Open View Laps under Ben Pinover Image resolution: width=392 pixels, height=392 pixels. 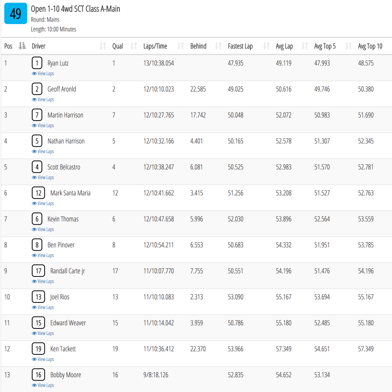pyautogui.click(x=43, y=255)
